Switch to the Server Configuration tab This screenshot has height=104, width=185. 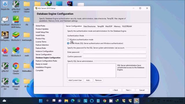tap(74, 26)
